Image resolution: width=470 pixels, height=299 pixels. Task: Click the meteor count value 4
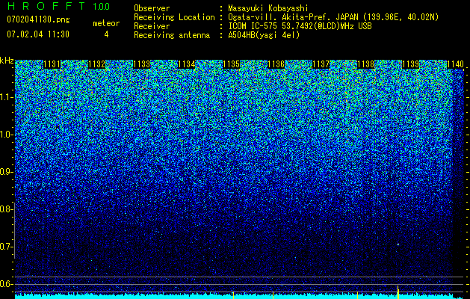(x=106, y=34)
